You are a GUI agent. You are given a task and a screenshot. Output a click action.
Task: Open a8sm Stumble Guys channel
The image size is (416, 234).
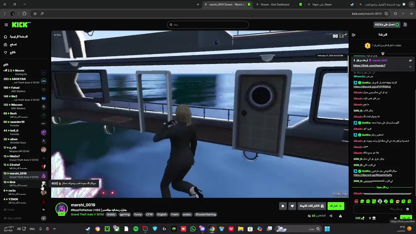[x=25, y=141]
